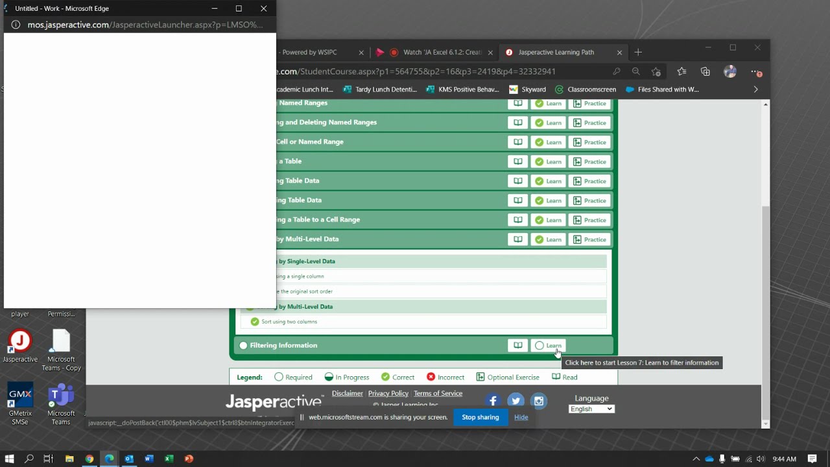This screenshot has height=467, width=830.
Task: Open a new Edge tab
Action: (638, 53)
